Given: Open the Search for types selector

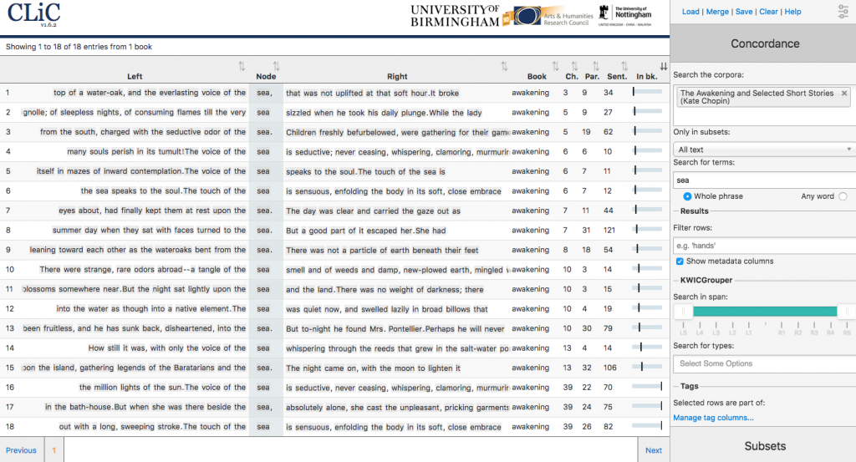Looking at the screenshot, I should (763, 363).
